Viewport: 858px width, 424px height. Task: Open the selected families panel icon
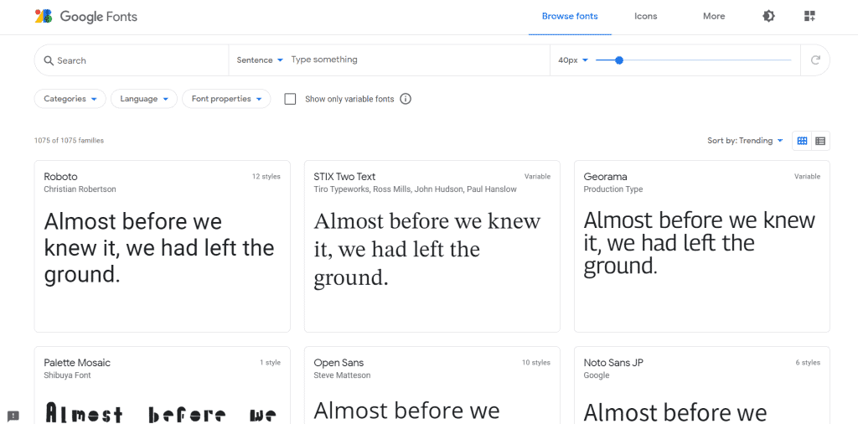click(810, 17)
